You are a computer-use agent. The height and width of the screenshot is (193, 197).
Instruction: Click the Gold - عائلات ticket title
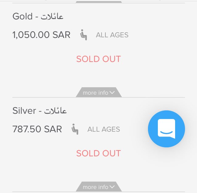click(x=38, y=16)
